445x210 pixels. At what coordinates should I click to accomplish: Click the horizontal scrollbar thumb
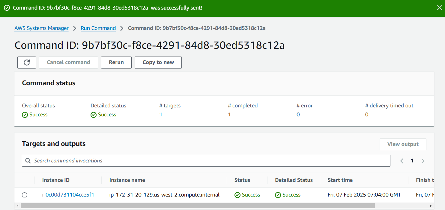pyautogui.click(x=198, y=206)
